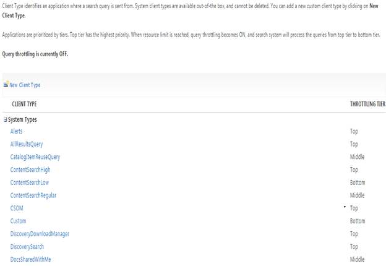Image resolution: width=386 pixels, height=266 pixels.
Task: Select the DocsSharedWithMe link
Action: tap(30, 259)
